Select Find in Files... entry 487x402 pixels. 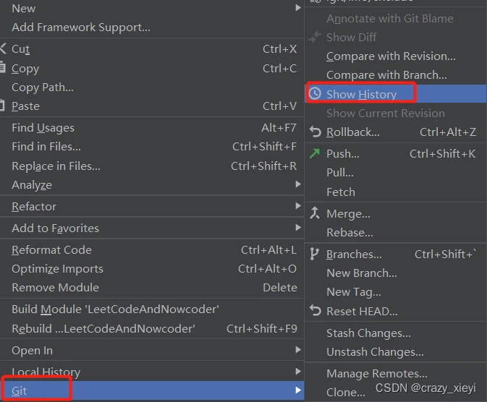point(151,147)
